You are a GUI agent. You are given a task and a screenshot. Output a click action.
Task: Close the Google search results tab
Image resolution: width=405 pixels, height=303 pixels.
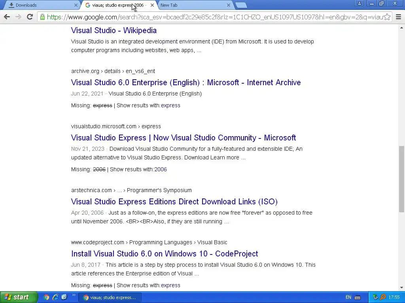152,5
